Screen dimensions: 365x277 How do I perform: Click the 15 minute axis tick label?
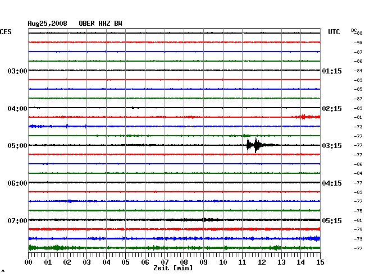(x=320, y=262)
